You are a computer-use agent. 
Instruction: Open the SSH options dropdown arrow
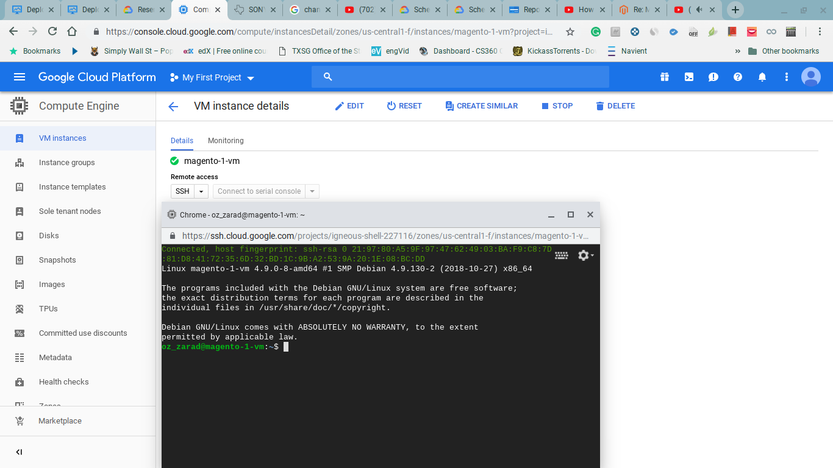coord(202,191)
